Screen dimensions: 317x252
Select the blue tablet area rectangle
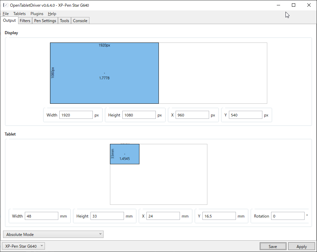click(125, 154)
